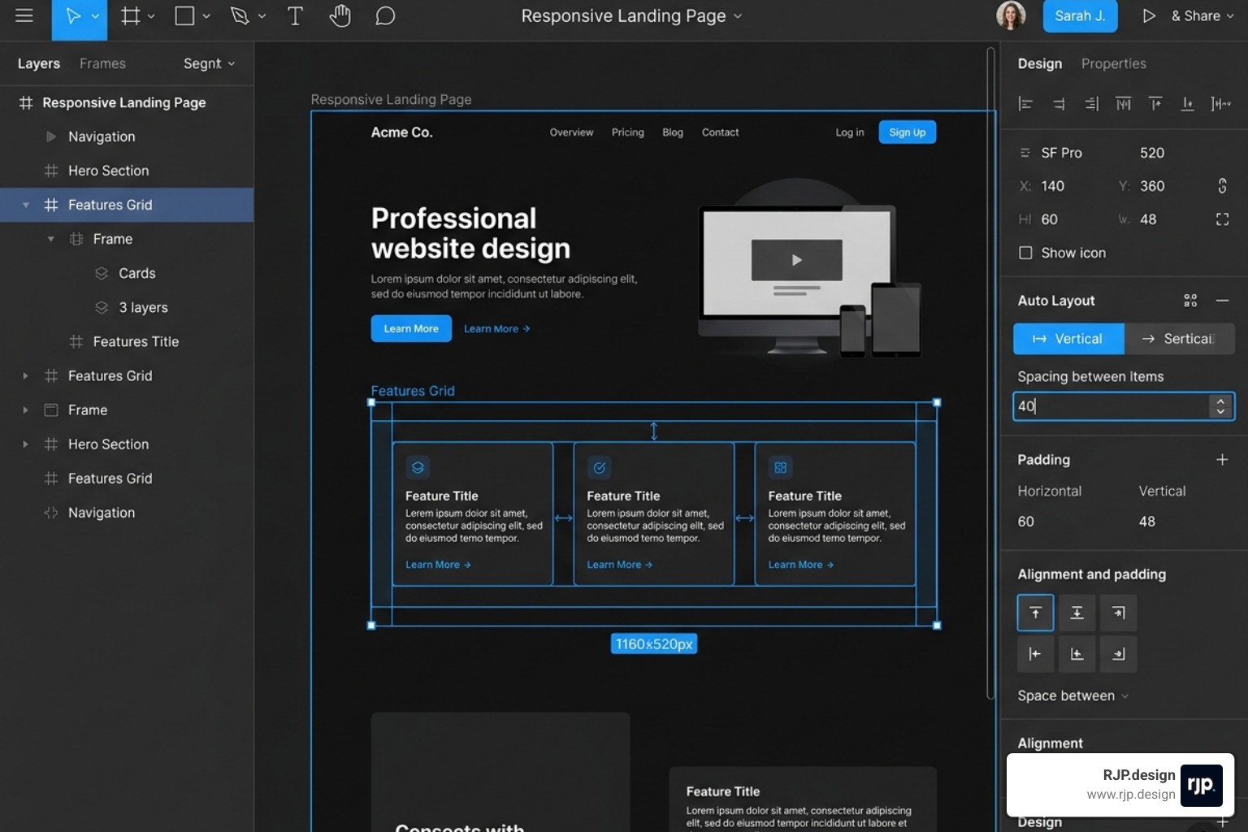Switch Auto Layout to Serticai direction

coord(1179,339)
